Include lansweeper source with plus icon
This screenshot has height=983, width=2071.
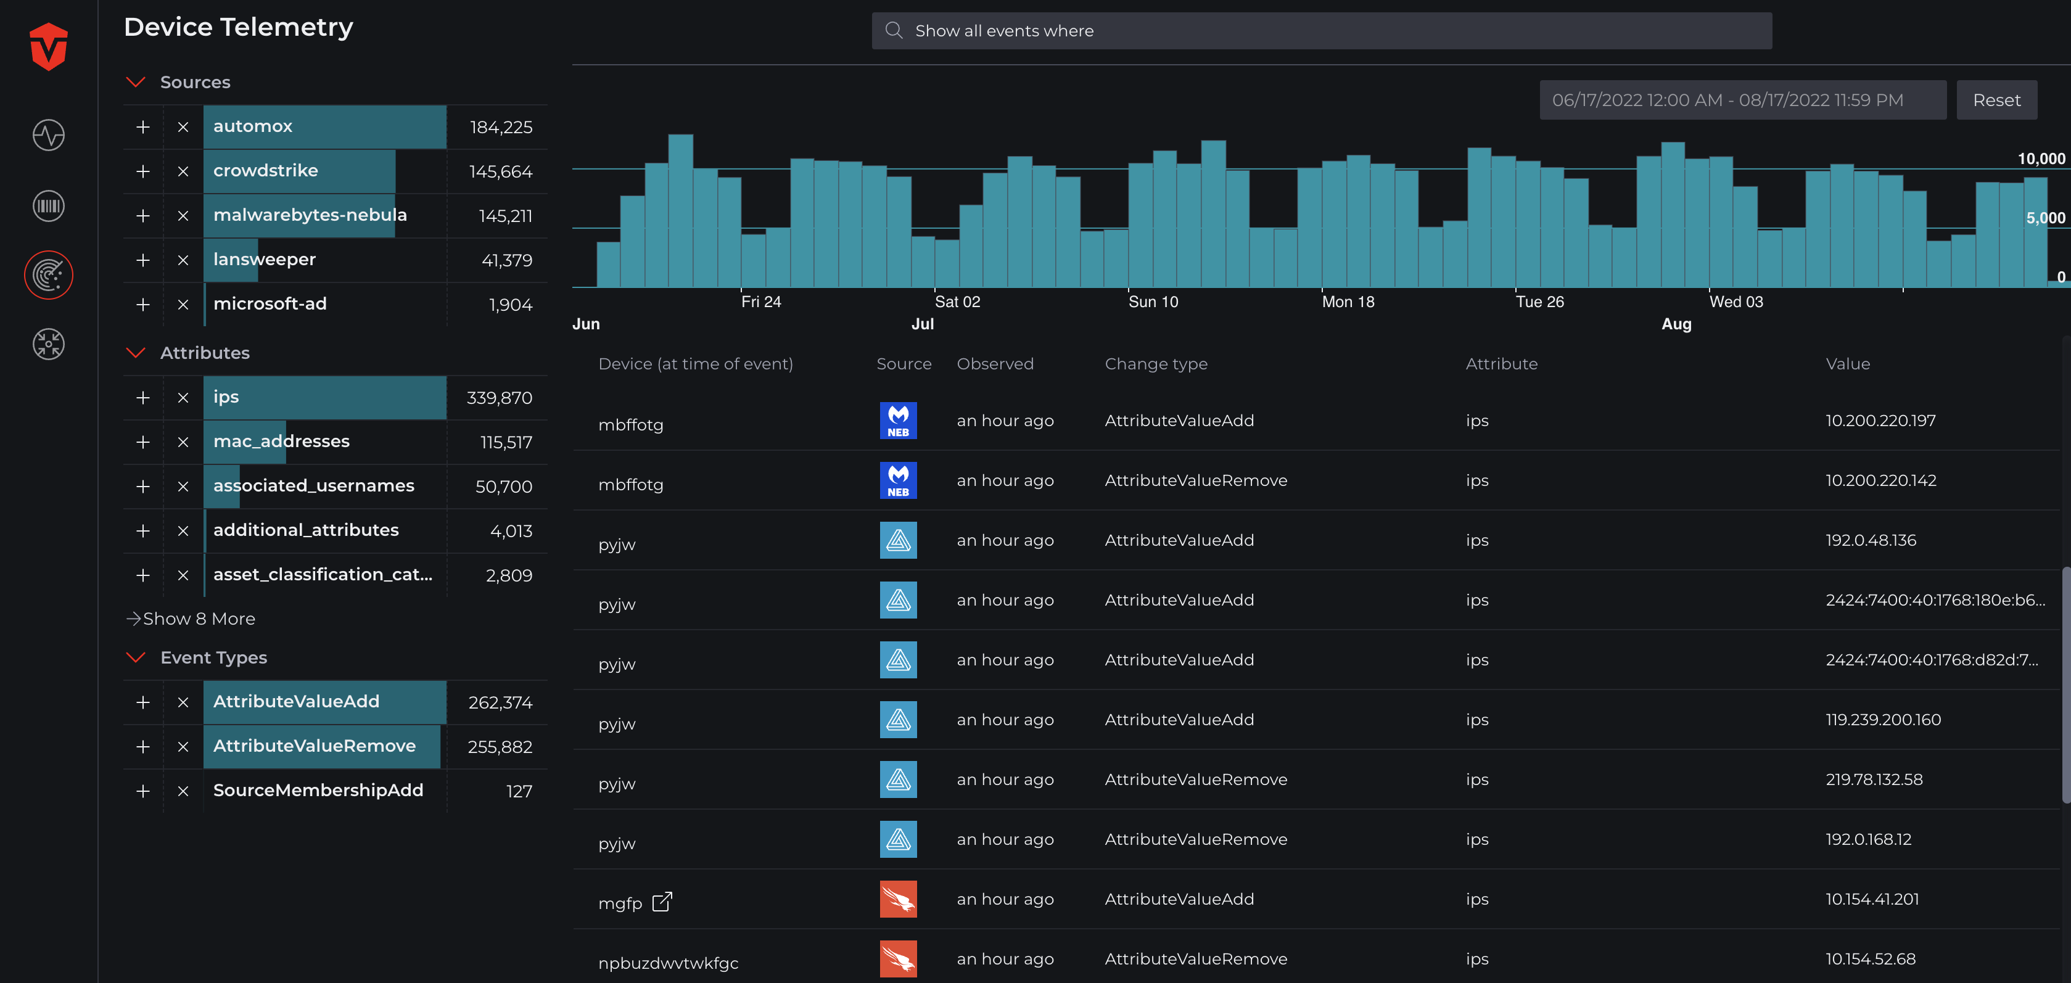click(143, 260)
